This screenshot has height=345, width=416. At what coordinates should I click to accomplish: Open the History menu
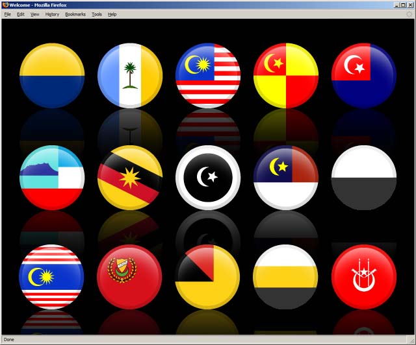pos(52,14)
